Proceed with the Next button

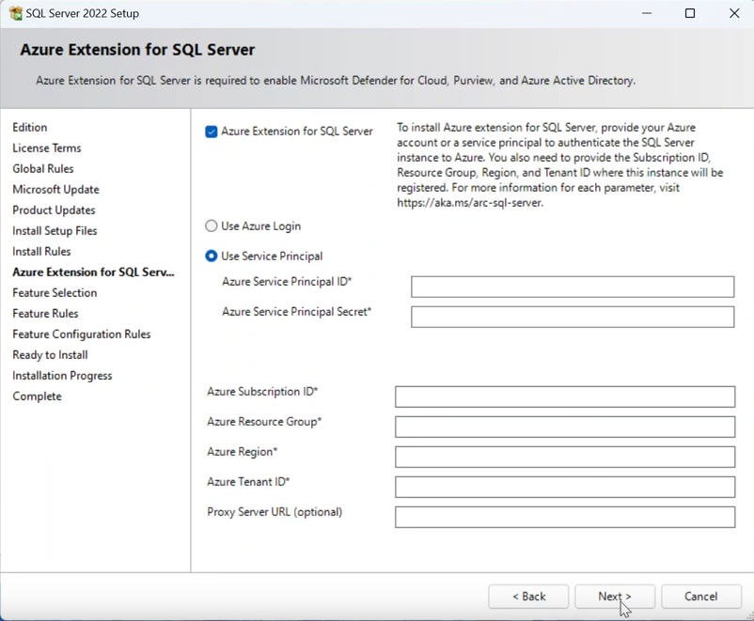(615, 597)
